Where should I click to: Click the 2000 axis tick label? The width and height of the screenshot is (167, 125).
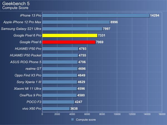click(57, 114)
